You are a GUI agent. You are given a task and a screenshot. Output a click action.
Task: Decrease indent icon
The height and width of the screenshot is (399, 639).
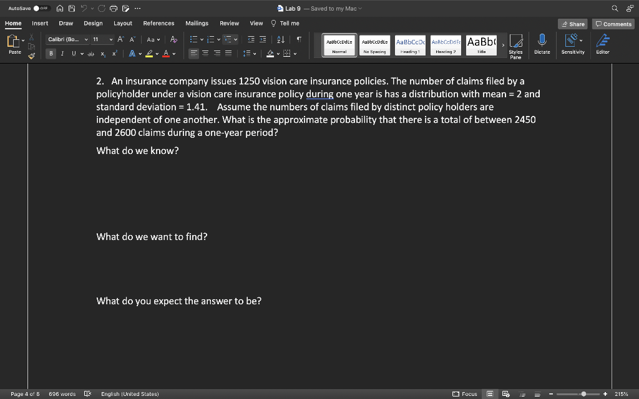[251, 39]
